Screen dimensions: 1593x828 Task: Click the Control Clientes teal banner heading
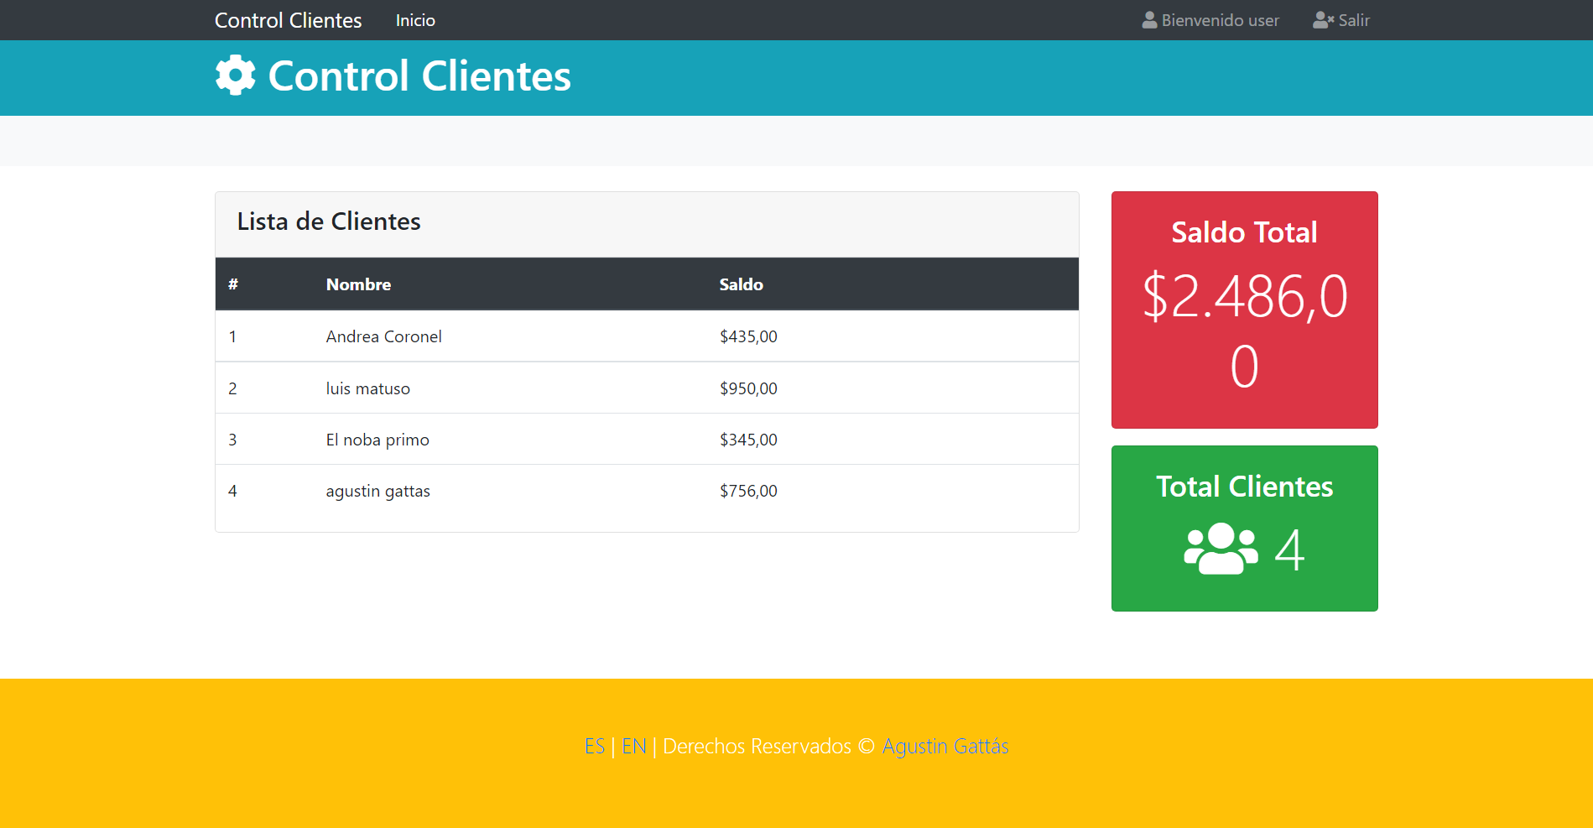coord(419,76)
